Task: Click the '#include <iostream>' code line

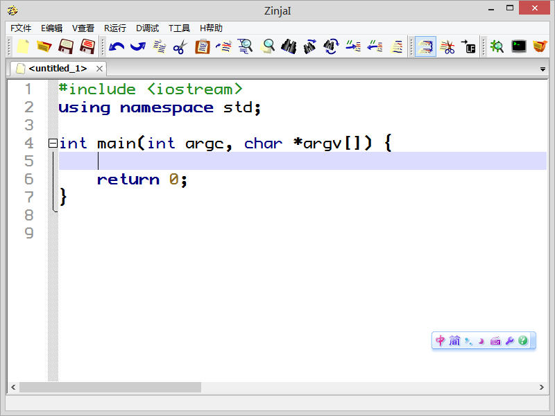Action: tap(151, 89)
